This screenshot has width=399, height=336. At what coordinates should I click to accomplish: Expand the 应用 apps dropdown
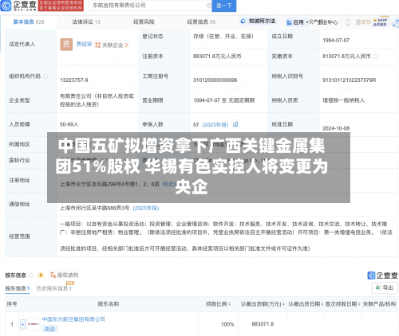(297, 22)
